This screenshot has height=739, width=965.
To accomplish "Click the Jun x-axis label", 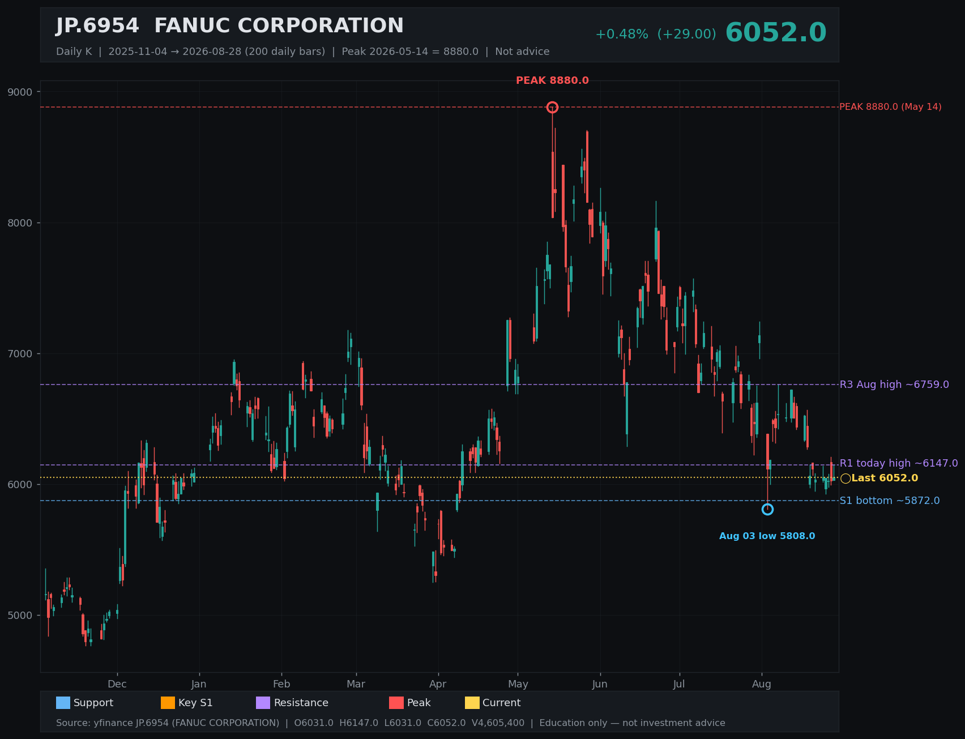I will 600,684.
